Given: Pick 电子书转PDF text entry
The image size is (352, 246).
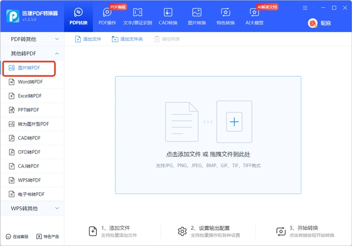Looking at the screenshot, I should point(31,194).
